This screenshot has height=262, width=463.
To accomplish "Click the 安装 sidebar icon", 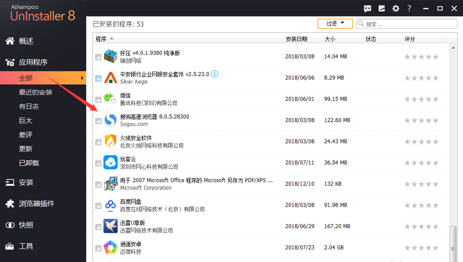I will (x=10, y=182).
